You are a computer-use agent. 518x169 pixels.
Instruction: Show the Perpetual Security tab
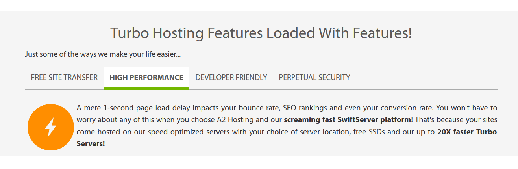click(314, 78)
